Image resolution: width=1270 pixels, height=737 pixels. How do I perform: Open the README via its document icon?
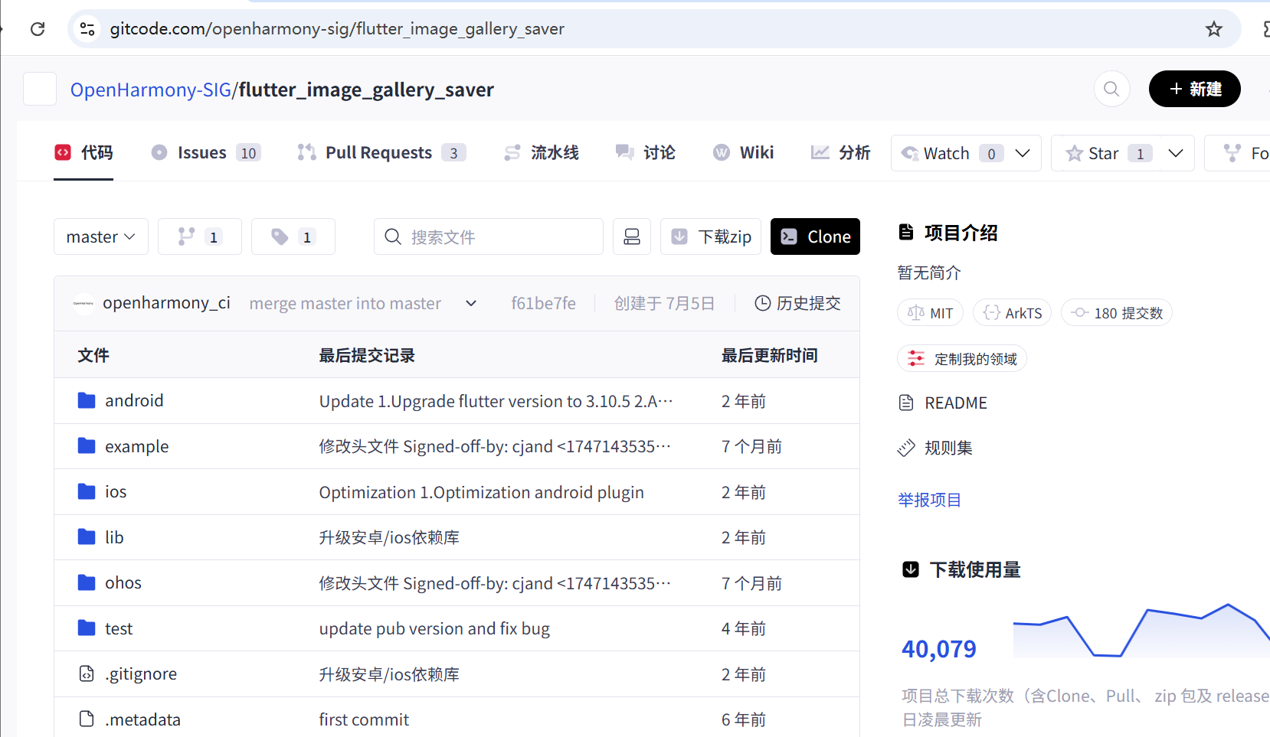(x=907, y=402)
